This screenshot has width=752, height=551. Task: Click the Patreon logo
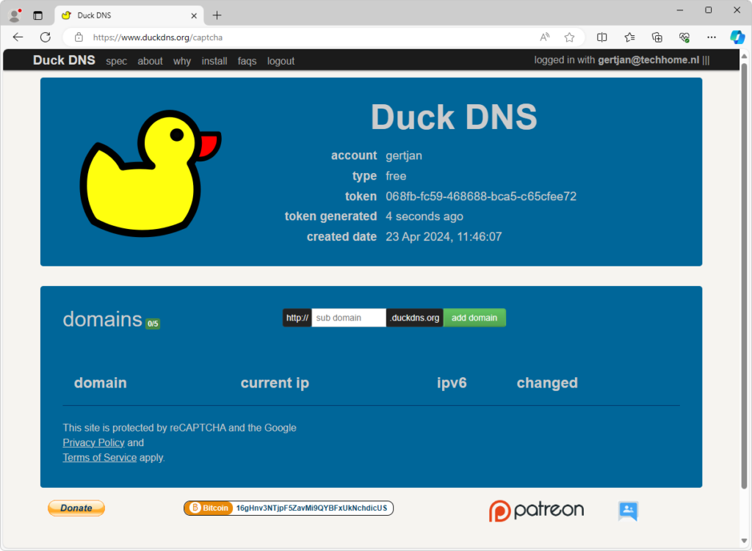tap(537, 511)
